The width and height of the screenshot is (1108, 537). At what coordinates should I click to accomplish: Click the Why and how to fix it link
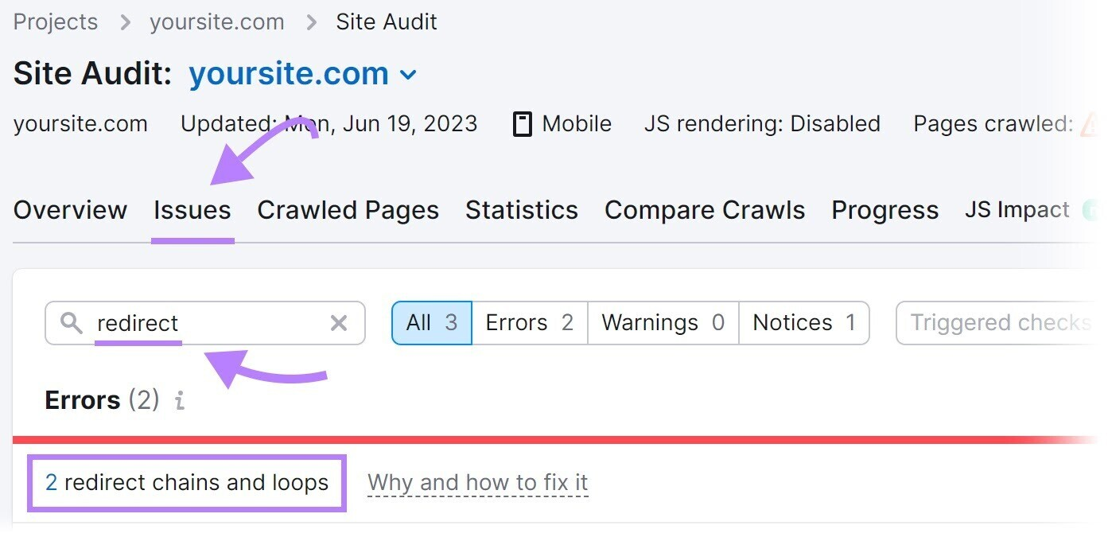pyautogui.click(x=477, y=482)
